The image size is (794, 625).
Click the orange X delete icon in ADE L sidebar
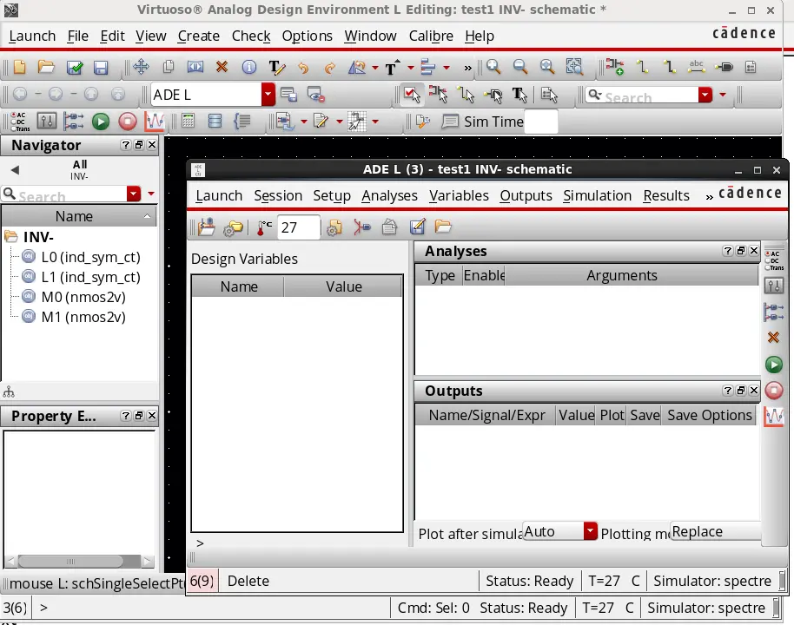point(773,338)
